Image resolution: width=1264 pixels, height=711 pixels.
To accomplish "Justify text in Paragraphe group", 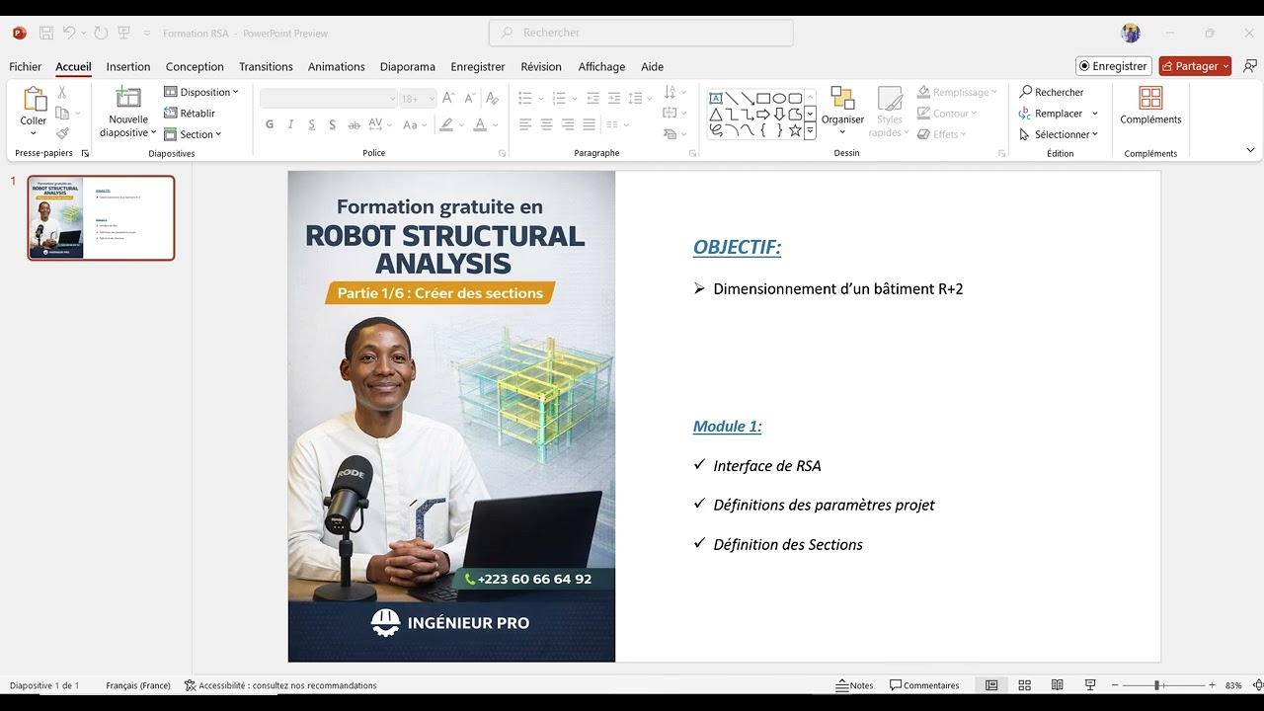I will [x=590, y=124].
